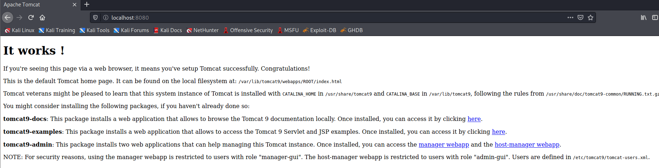Open Kali Training bookmark
Screen dimensions: 659x168
(57, 30)
